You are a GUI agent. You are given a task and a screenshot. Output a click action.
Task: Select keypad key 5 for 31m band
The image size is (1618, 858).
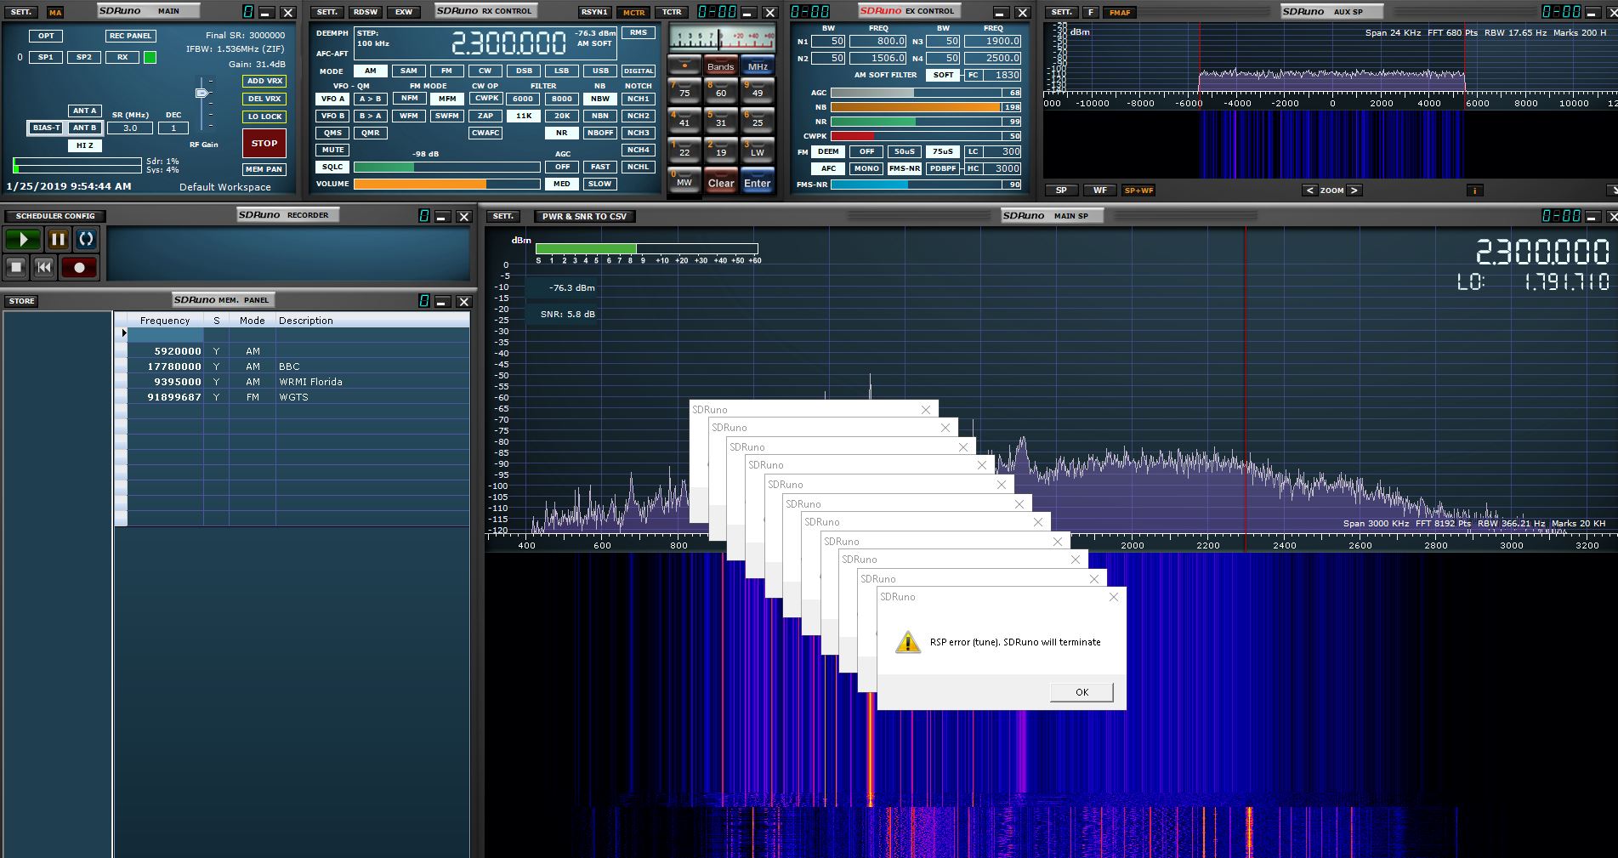(721, 119)
